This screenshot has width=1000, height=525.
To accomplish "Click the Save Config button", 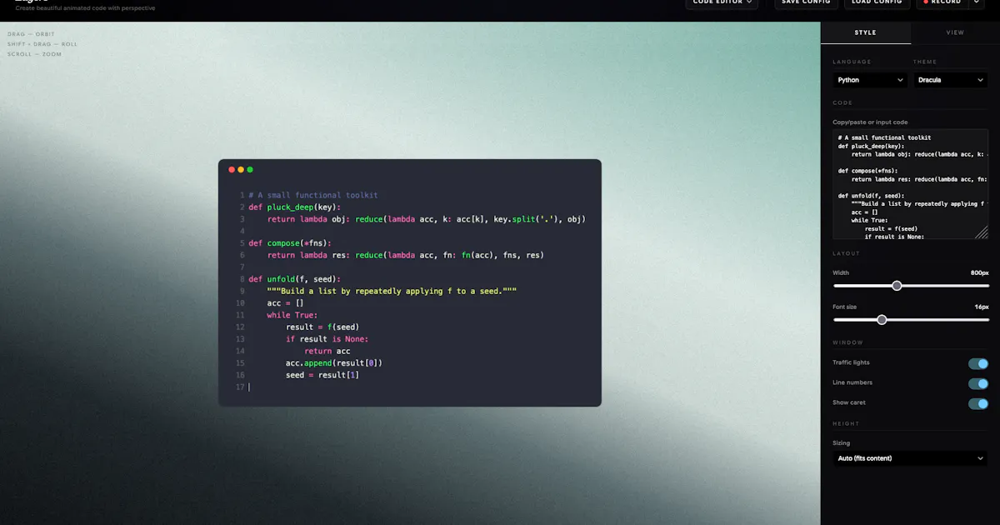I will 806,2.
